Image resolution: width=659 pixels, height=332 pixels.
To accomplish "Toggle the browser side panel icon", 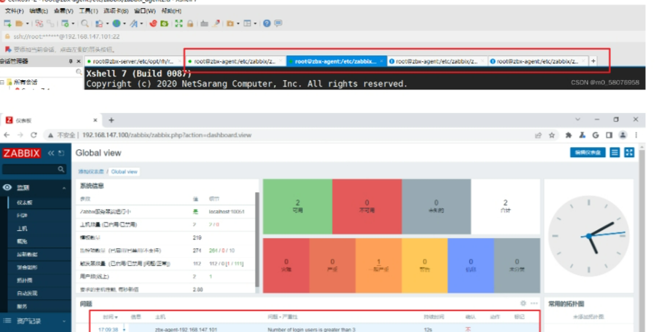I will tap(609, 135).
